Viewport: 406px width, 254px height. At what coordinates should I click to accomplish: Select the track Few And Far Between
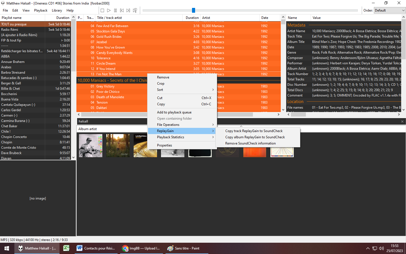click(x=179, y=26)
